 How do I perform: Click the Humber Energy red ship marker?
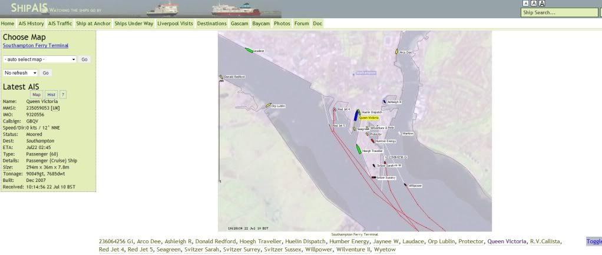372,141
